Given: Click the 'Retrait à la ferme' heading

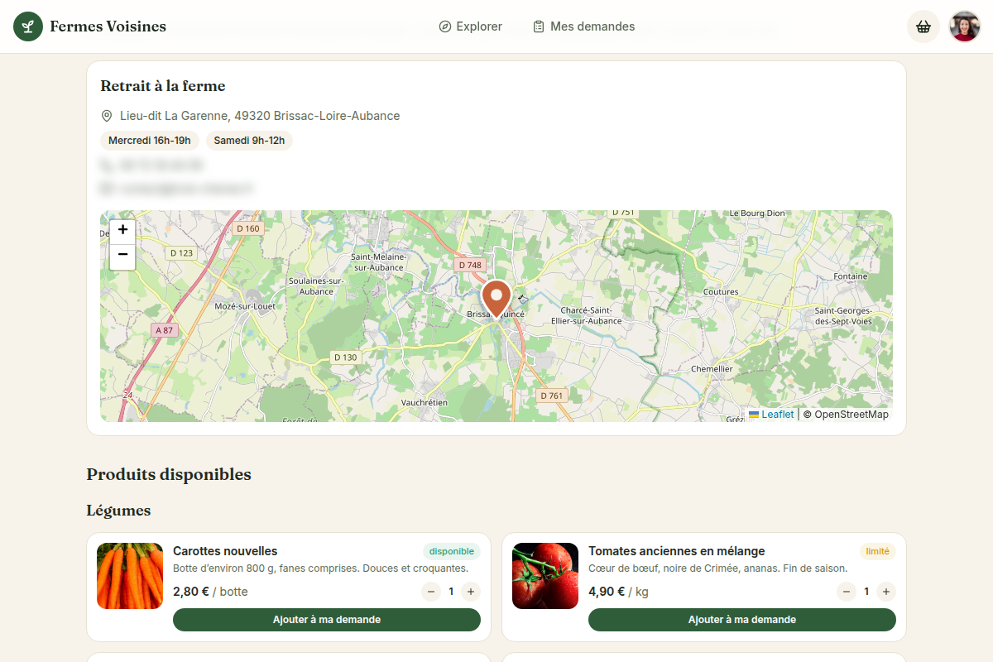Looking at the screenshot, I should [163, 86].
